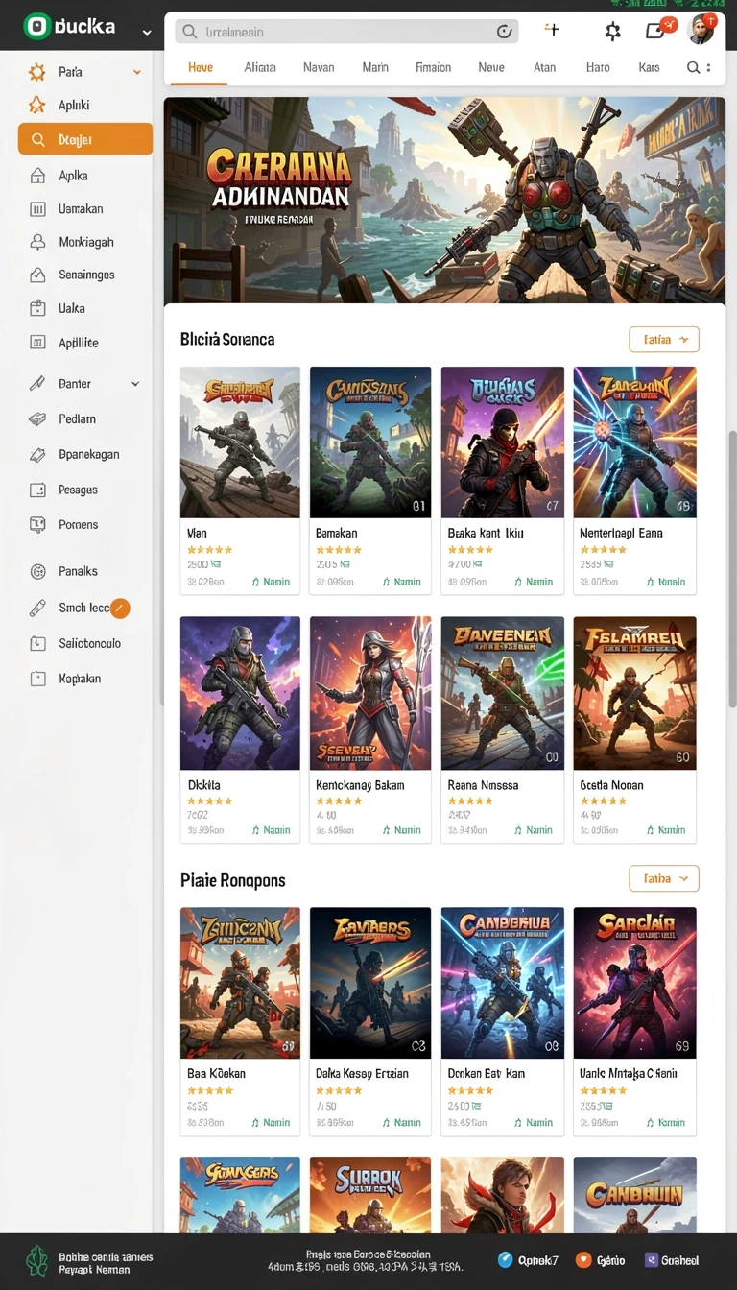Click the Monkiagah person icon
Image resolution: width=737 pixels, height=1290 pixels.
(38, 242)
